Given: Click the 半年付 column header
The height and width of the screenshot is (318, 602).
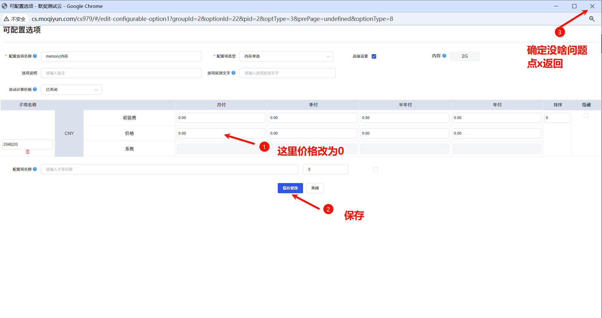Looking at the screenshot, I should (x=405, y=105).
